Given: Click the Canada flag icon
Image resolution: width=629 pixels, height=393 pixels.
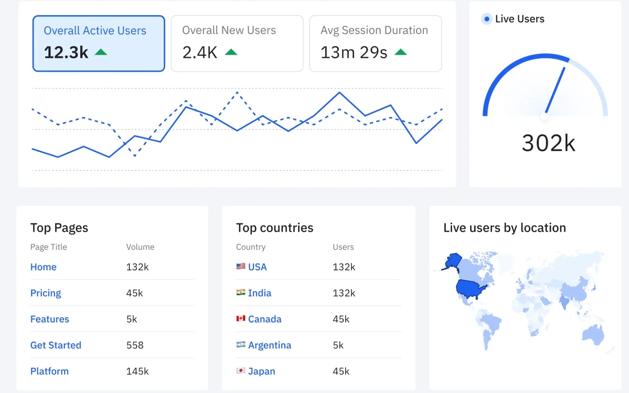Looking at the screenshot, I should (241, 319).
